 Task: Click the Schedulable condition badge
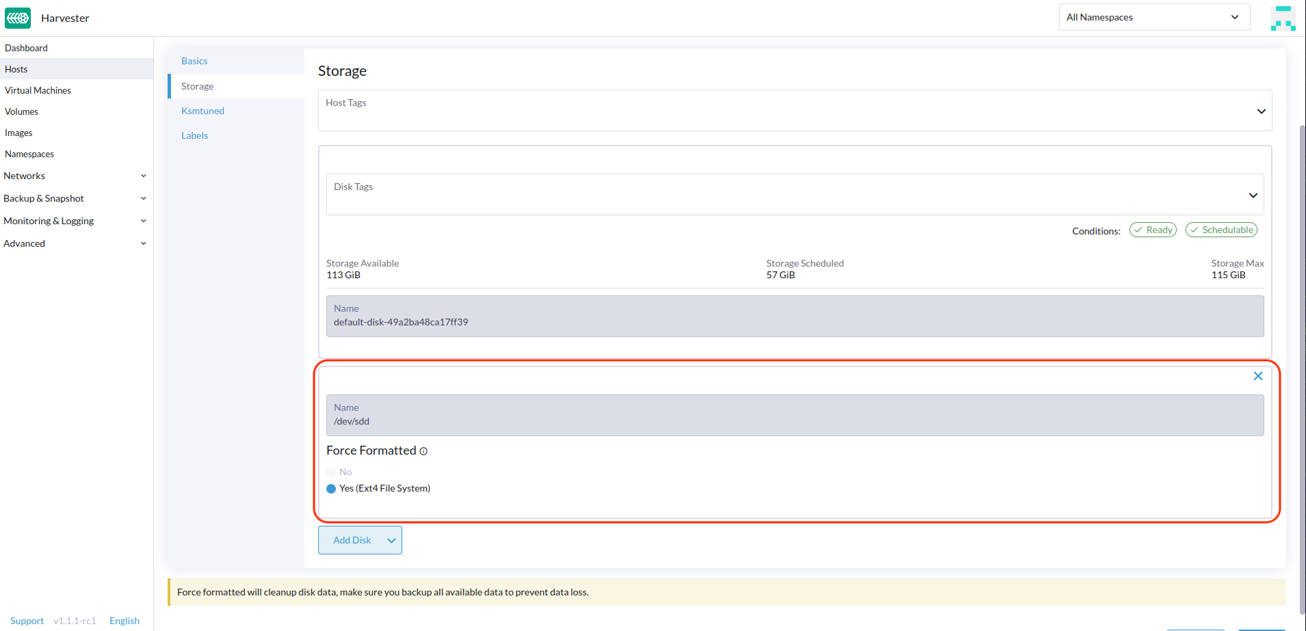tap(1221, 230)
